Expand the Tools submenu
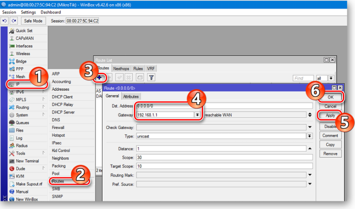Viewport: 355px width, 209px height. (x=28, y=153)
